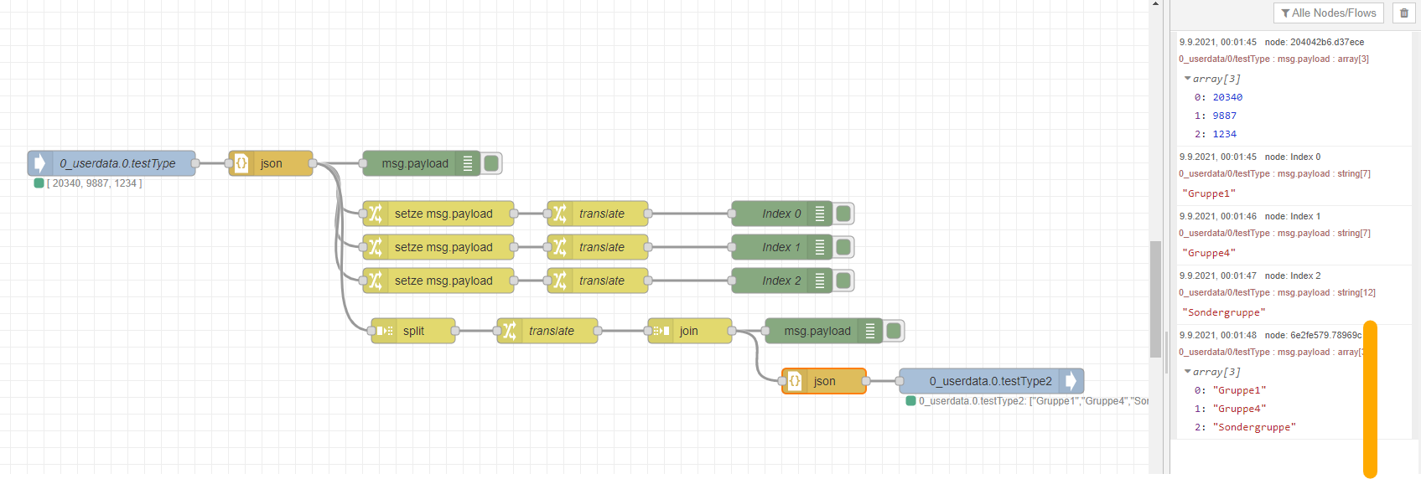The height and width of the screenshot is (479, 1421).
Task: Click array item 2: "Sondergruppe" in the last message
Action: [x=1245, y=427]
